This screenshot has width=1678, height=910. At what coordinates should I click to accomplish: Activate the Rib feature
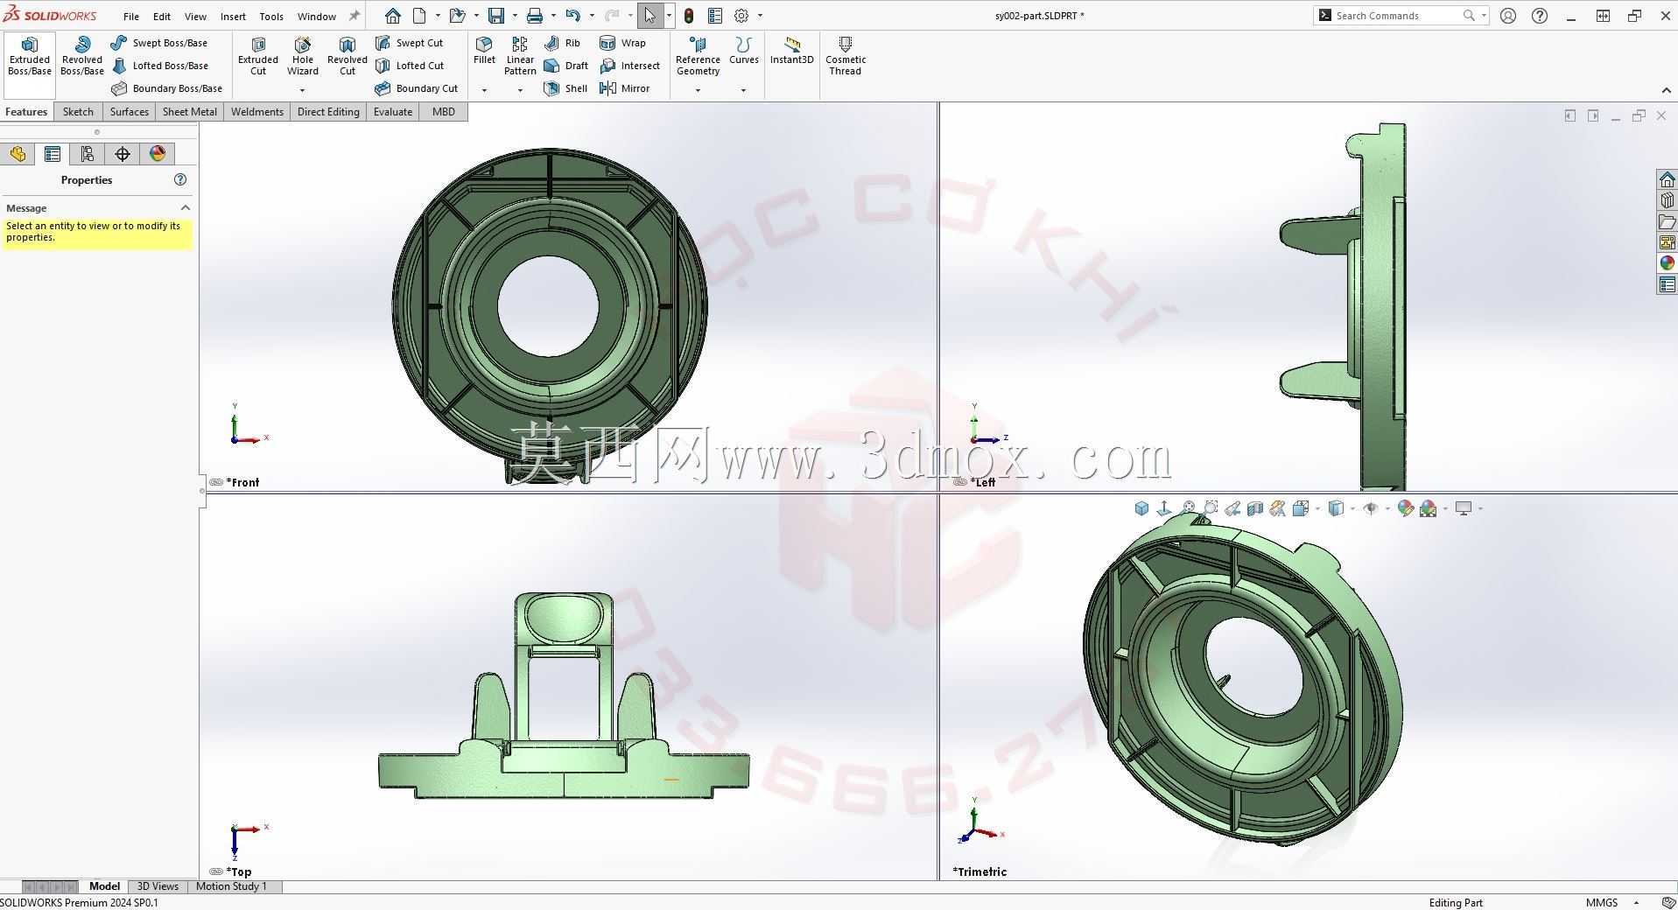tap(562, 43)
